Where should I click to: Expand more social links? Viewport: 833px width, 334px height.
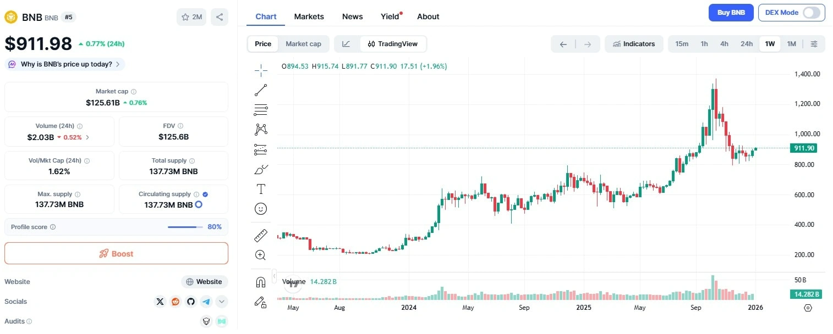(x=222, y=302)
